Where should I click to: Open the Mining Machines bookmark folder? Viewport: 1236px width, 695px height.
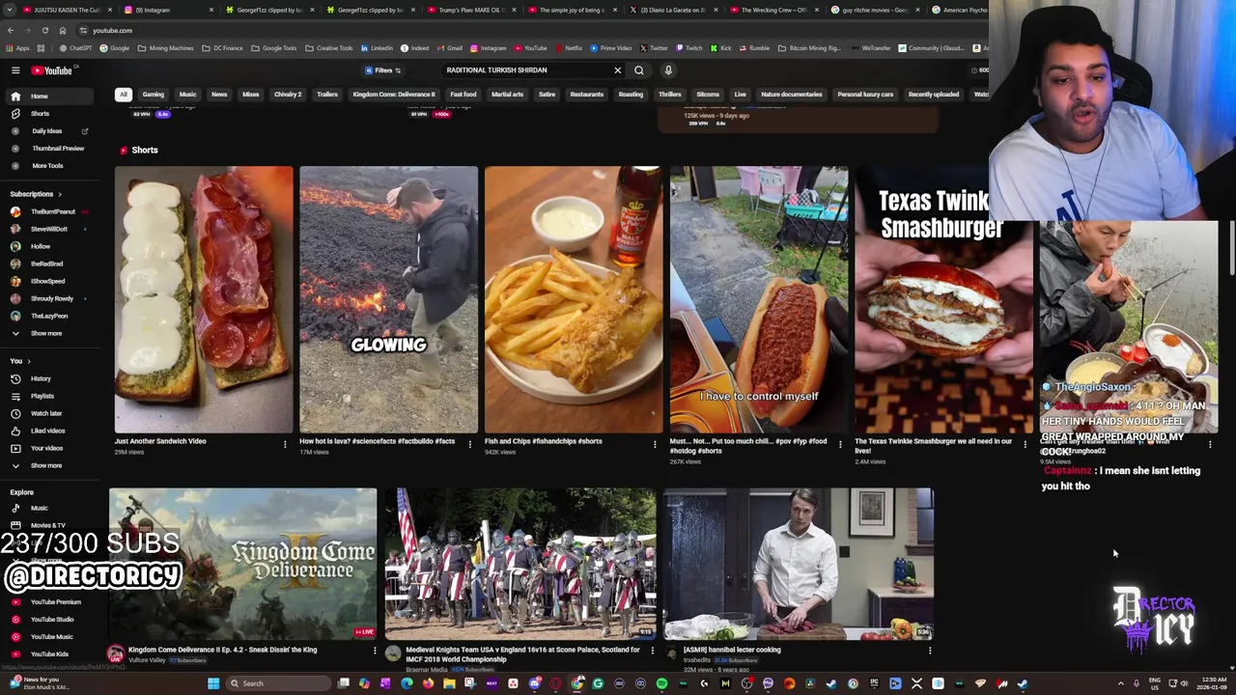click(x=165, y=48)
